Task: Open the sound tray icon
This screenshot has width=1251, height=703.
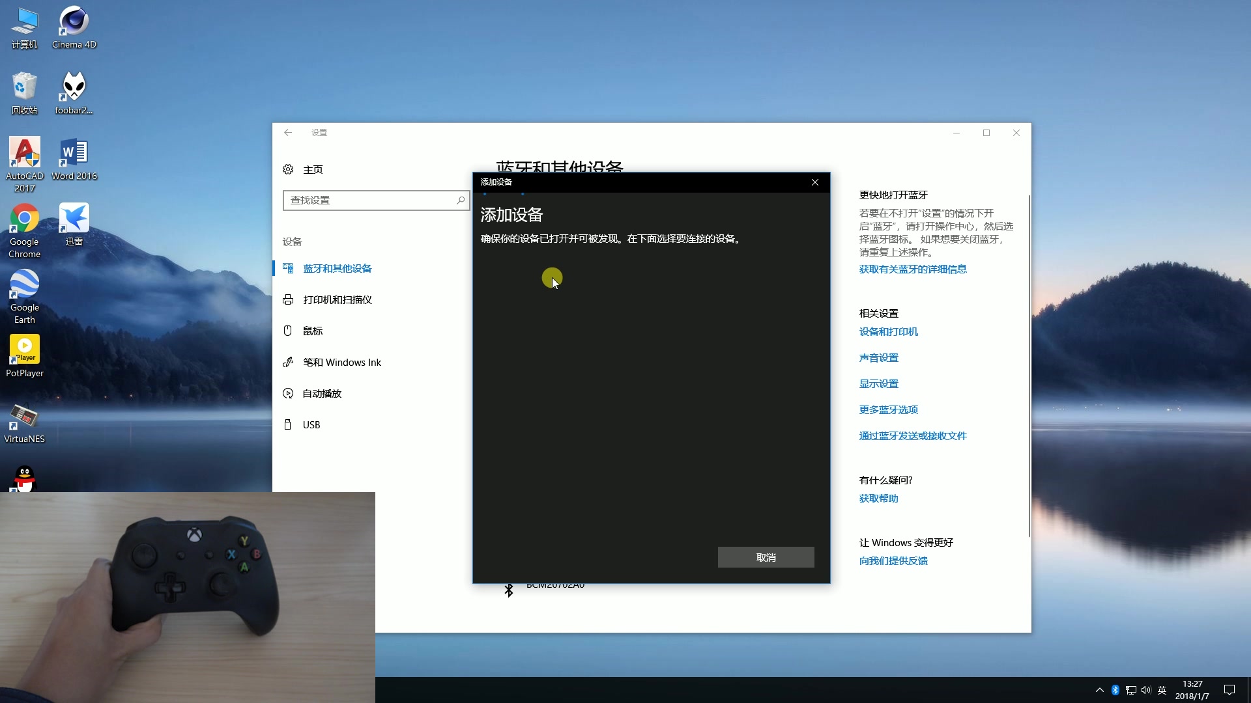Action: [1145, 690]
